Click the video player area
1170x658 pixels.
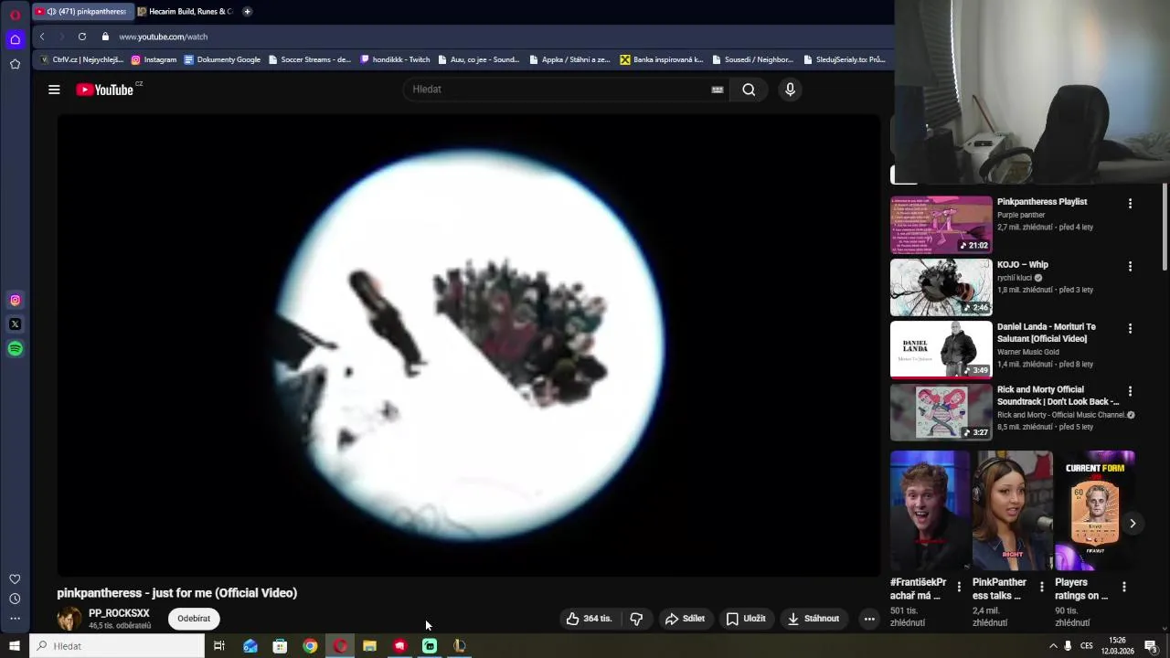click(x=468, y=345)
